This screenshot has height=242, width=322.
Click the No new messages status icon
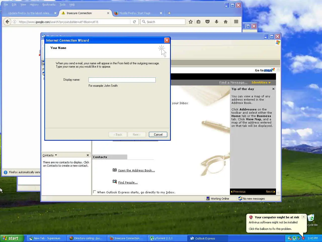240,198
